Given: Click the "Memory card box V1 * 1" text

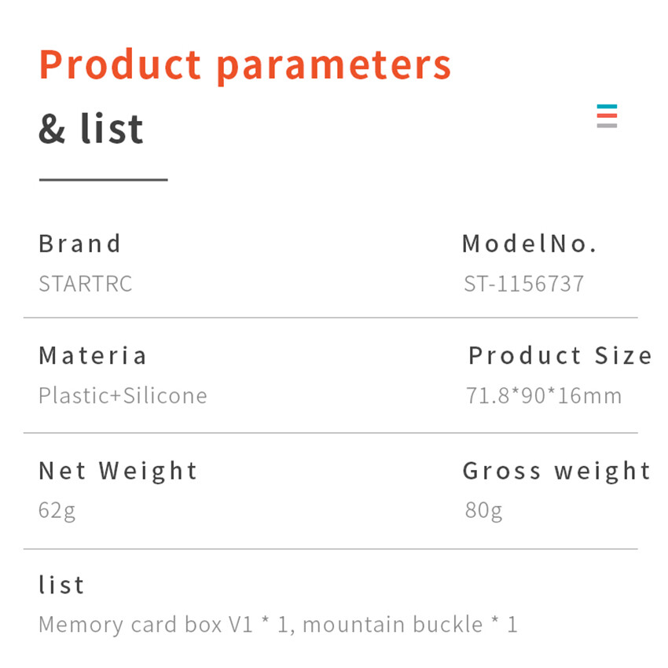Looking at the screenshot, I should pos(165,625).
